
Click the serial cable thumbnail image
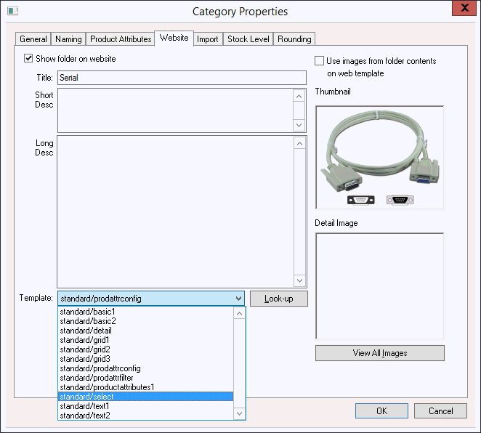(x=379, y=158)
